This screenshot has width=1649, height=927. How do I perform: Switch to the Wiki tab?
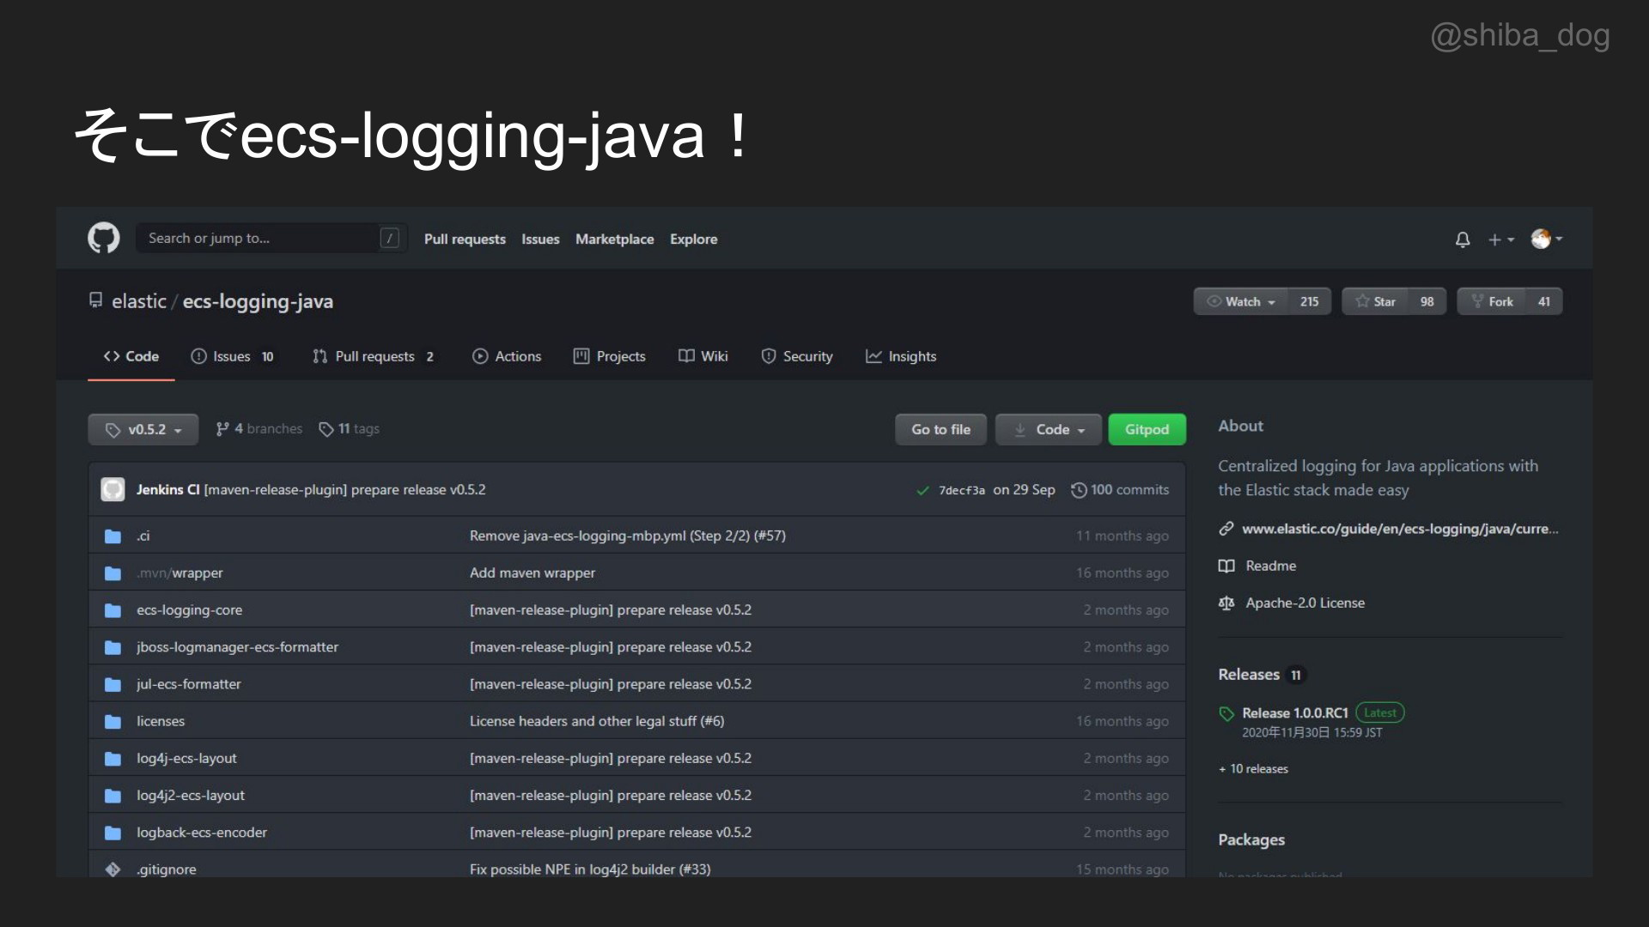coord(703,356)
